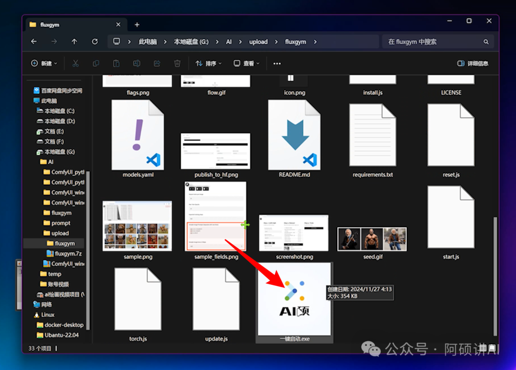Viewport: 516px width, 370px height.
Task: Open 文档 (E:) drive in sidebar
Action: [x=50, y=131]
